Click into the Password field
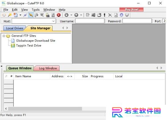The width and height of the screenshot is (167, 120). click(137, 21)
